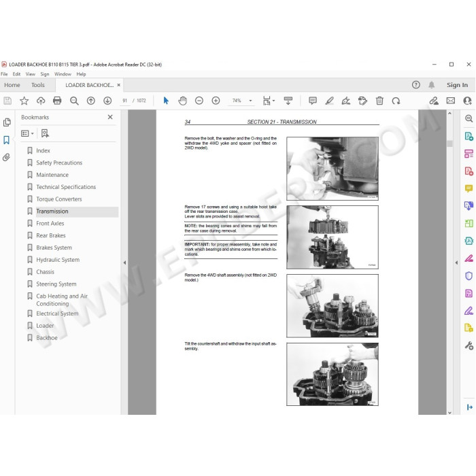Activate the Hand pan tool
Screen dimensions: 476x476
tap(182, 101)
